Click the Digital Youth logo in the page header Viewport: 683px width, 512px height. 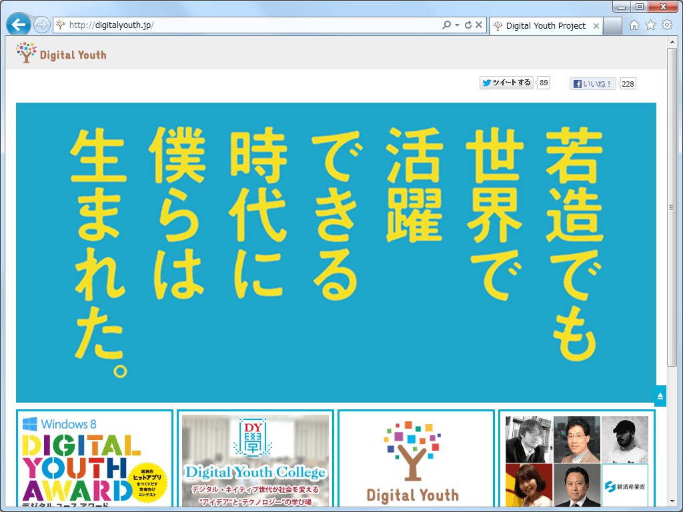point(60,53)
